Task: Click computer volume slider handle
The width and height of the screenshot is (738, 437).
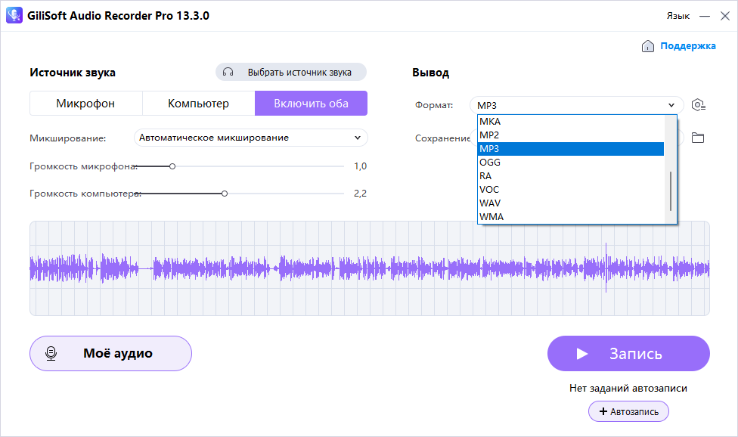Action: [x=225, y=194]
